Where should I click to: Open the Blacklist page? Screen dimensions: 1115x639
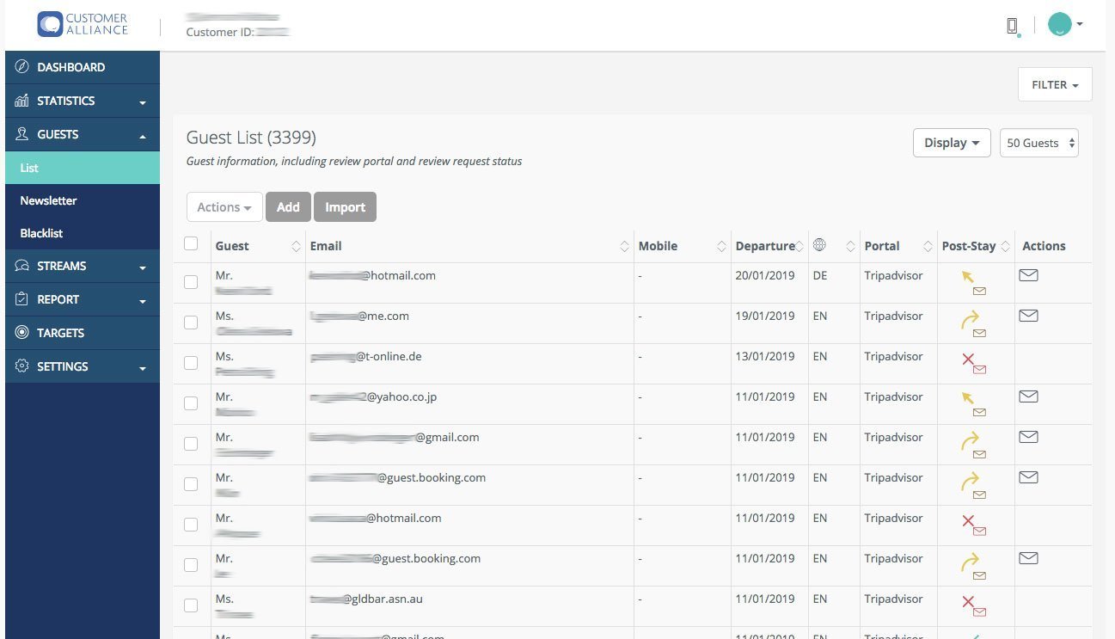tap(83, 233)
